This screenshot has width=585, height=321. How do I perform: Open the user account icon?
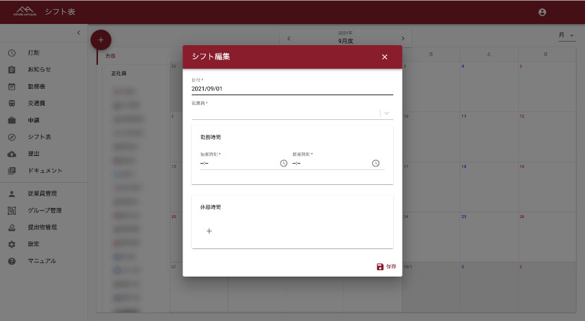pyautogui.click(x=542, y=12)
